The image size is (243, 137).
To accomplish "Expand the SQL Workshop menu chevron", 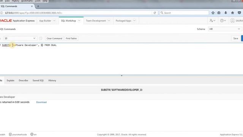I will pyautogui.click(x=79, y=21).
